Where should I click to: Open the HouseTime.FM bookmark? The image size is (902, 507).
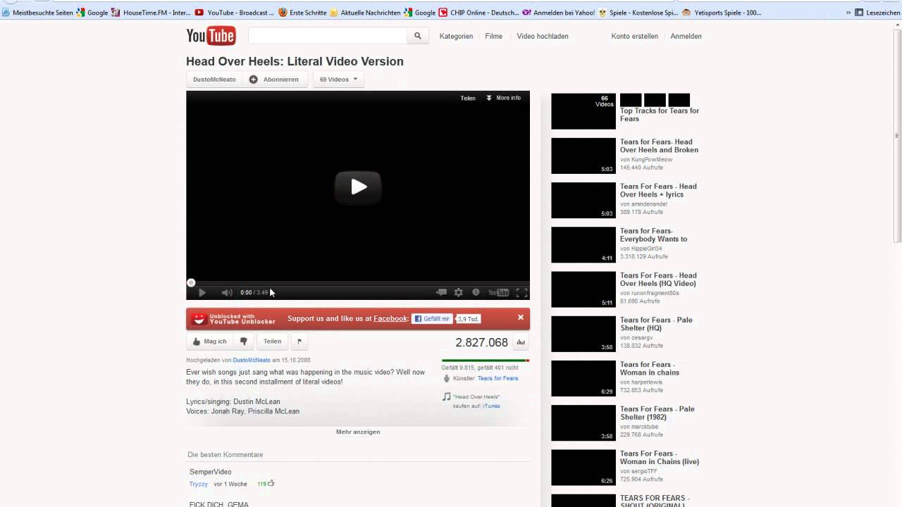point(151,13)
